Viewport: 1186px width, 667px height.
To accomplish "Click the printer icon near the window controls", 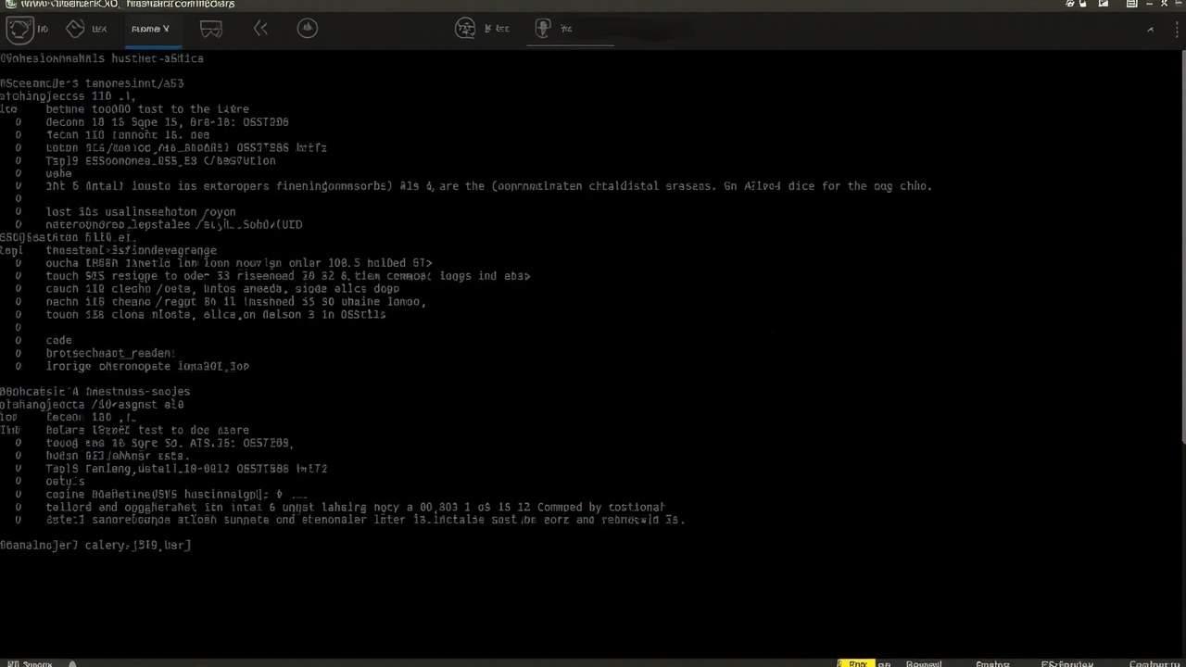I will pos(1131,4).
